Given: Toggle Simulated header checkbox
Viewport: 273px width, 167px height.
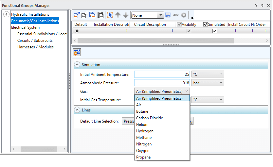Looking at the screenshot, I should pyautogui.click(x=206, y=25).
